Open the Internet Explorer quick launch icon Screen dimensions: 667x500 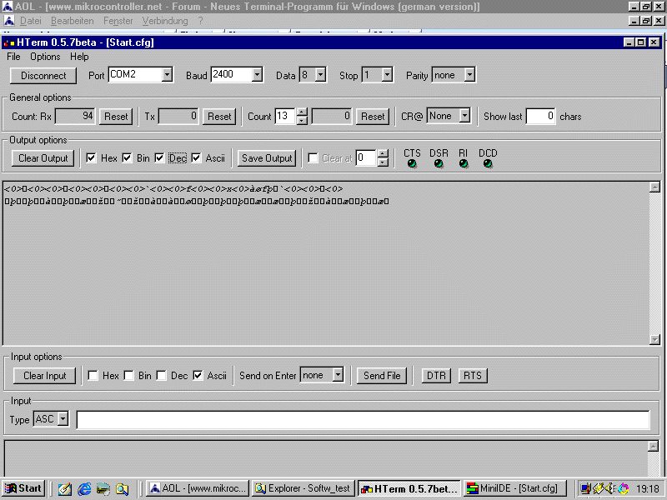click(84, 489)
